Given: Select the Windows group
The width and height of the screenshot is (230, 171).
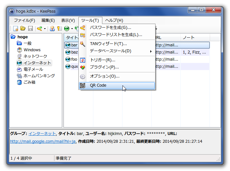Looking at the screenshot, I should 32,50.
